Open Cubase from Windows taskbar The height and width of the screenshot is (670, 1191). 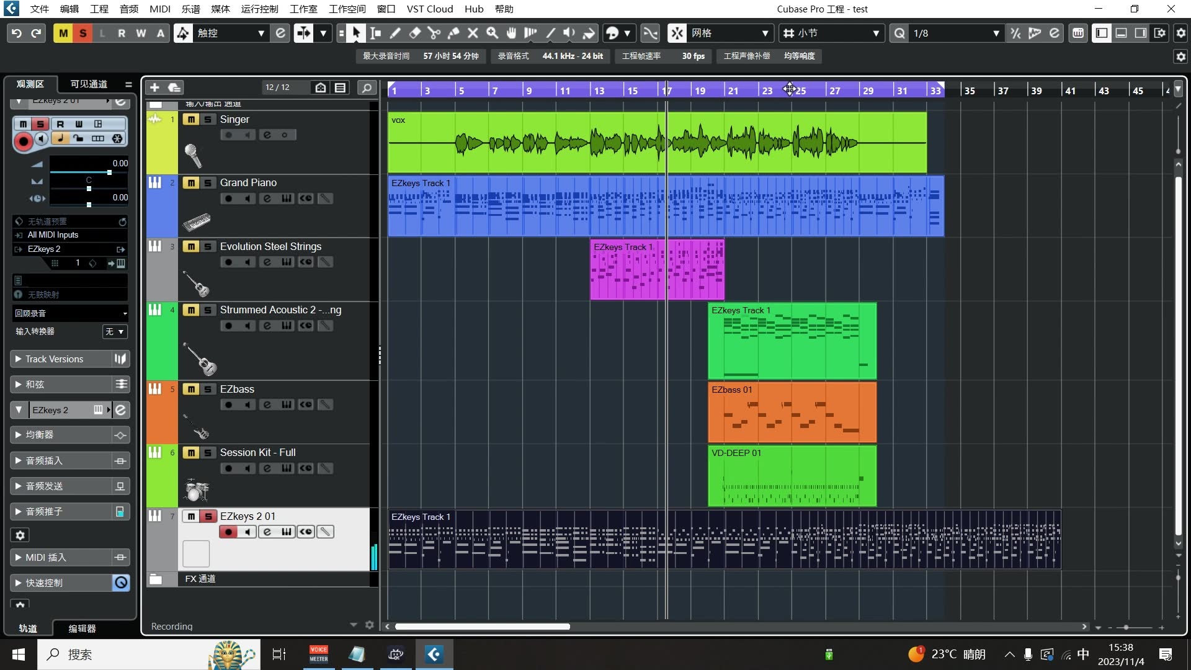[434, 654]
